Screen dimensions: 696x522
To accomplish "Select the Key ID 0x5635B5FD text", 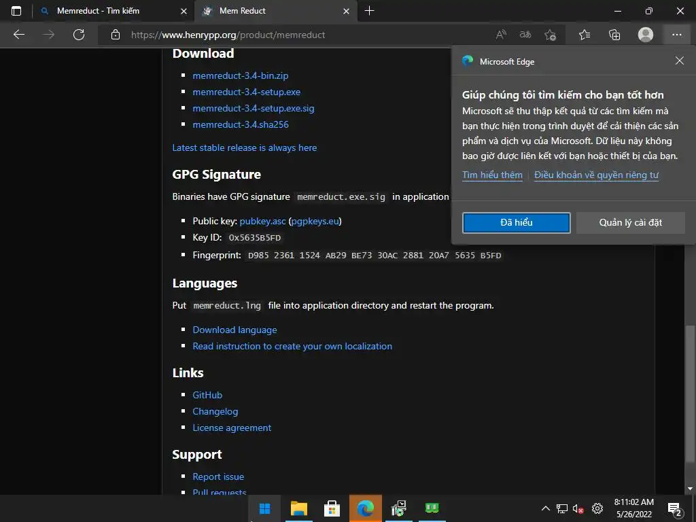I will (x=255, y=238).
